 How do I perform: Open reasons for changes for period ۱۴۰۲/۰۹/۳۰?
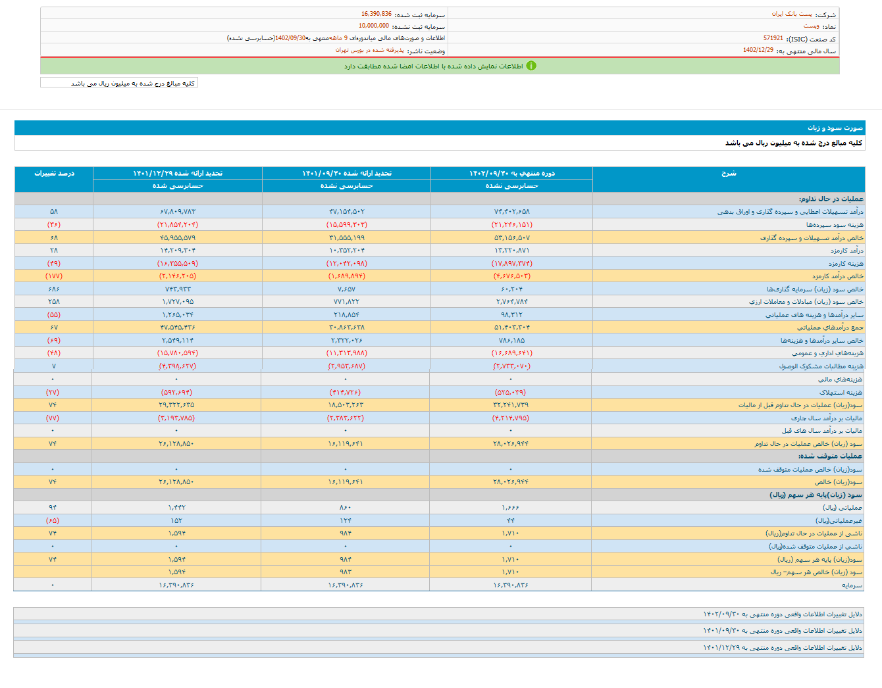pyautogui.click(x=782, y=614)
